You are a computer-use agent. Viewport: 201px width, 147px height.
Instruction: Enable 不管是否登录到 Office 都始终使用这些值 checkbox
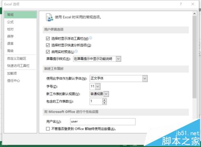point(48,129)
